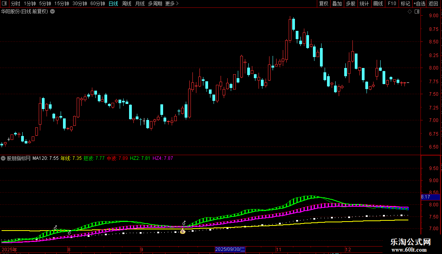
Task: Click the MA120: 7.55 indicator value
Action: (45, 158)
